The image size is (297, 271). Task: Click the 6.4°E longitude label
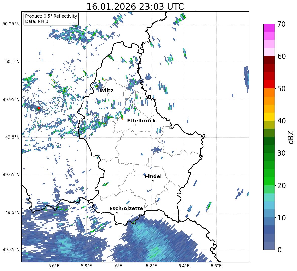(x=184, y=266)
